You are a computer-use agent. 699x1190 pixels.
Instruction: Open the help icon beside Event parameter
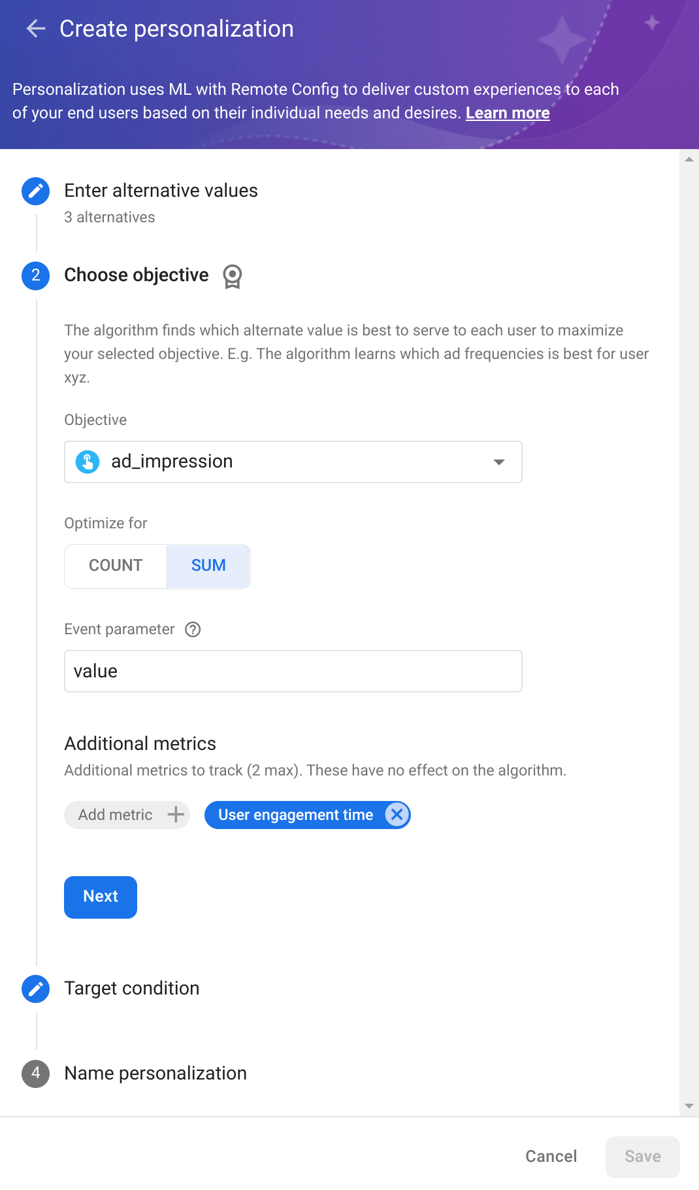(x=193, y=629)
